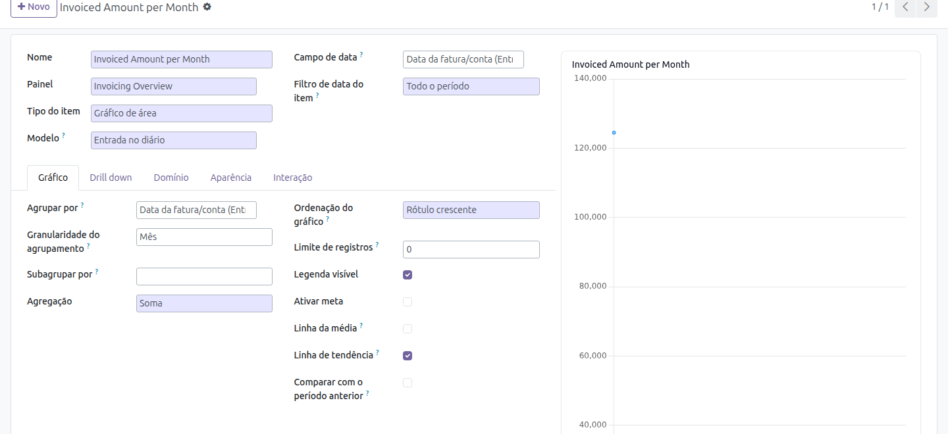Click the help mark beside Ordenação do gráfico
The height and width of the screenshot is (434, 948).
pyautogui.click(x=328, y=219)
